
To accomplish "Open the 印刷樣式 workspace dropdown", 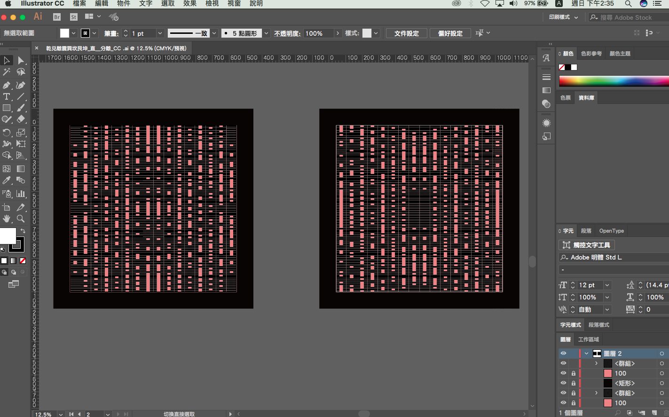I will point(563,17).
